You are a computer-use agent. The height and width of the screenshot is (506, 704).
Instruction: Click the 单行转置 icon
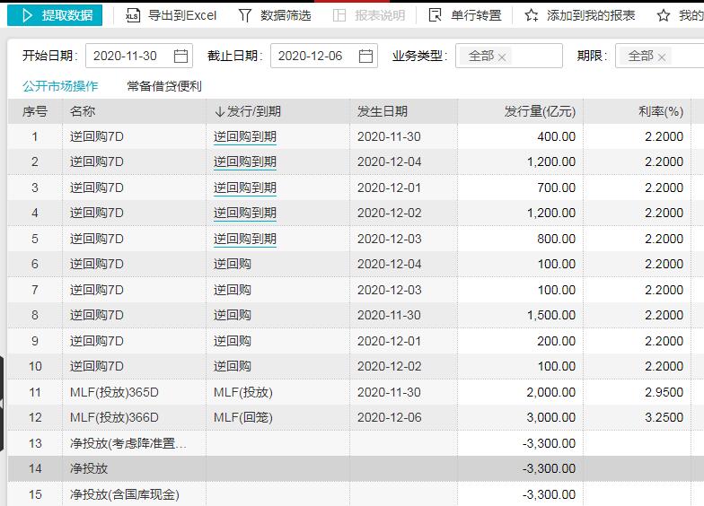pos(435,16)
